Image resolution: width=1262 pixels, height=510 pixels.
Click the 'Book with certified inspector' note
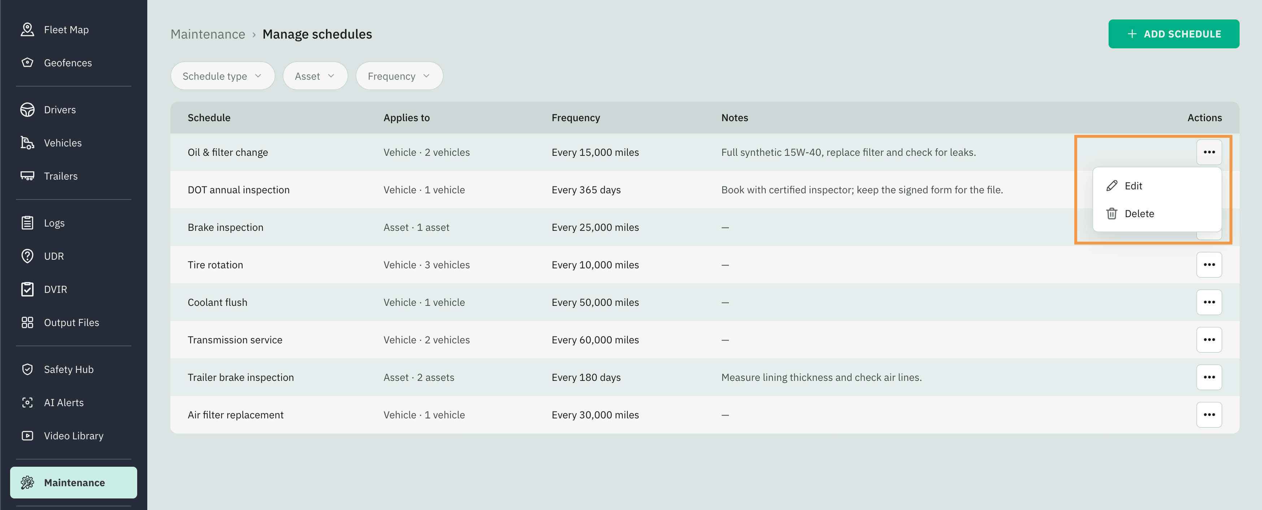coord(862,190)
